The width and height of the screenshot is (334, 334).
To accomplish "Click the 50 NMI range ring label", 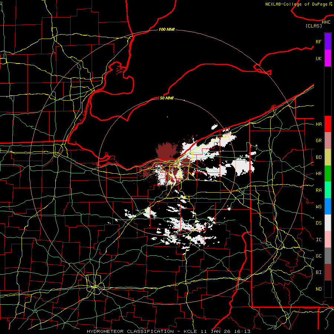I will click(167, 98).
